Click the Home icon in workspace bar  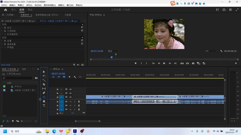point(5,10)
